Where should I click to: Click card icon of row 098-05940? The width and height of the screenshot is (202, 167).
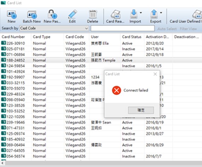(4, 99)
